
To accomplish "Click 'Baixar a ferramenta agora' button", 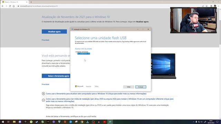I will (56, 76).
